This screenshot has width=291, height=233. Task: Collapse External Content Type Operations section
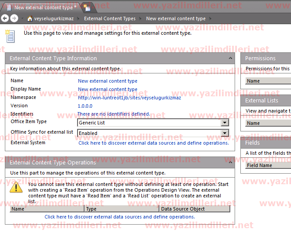230,162
